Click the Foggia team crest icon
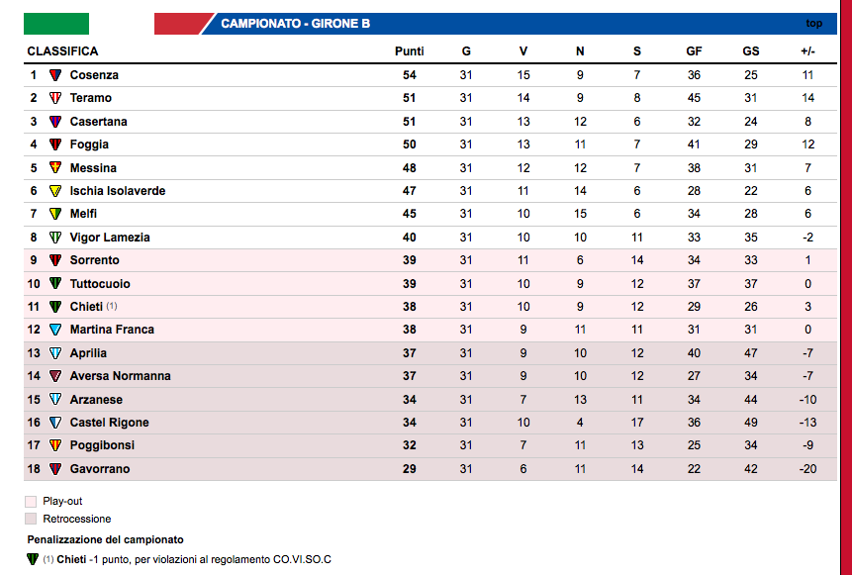852x575 pixels. tap(55, 144)
